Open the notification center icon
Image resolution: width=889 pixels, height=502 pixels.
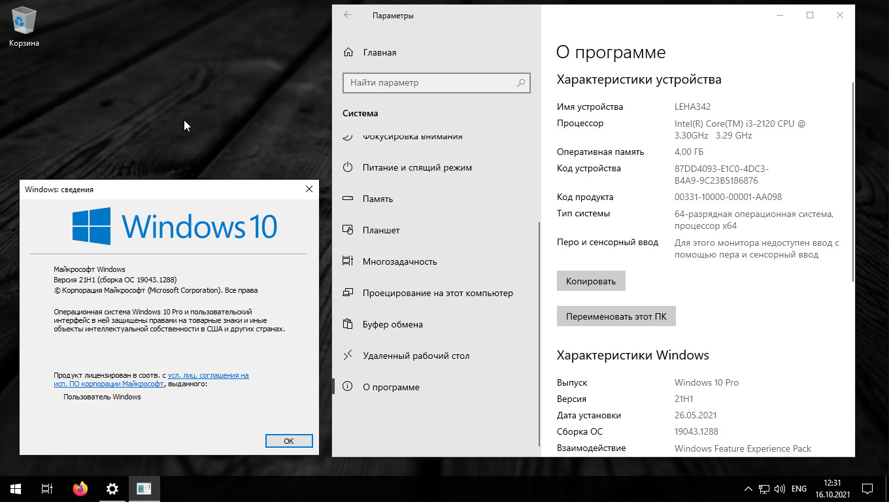click(x=867, y=488)
